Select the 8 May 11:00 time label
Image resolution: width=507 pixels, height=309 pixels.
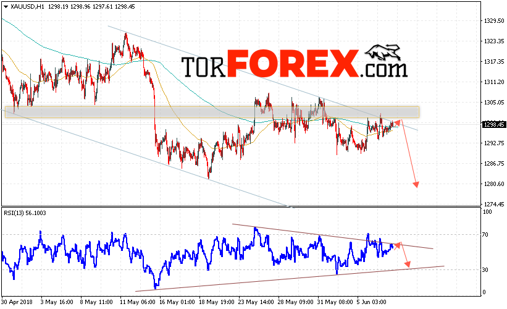click(96, 302)
